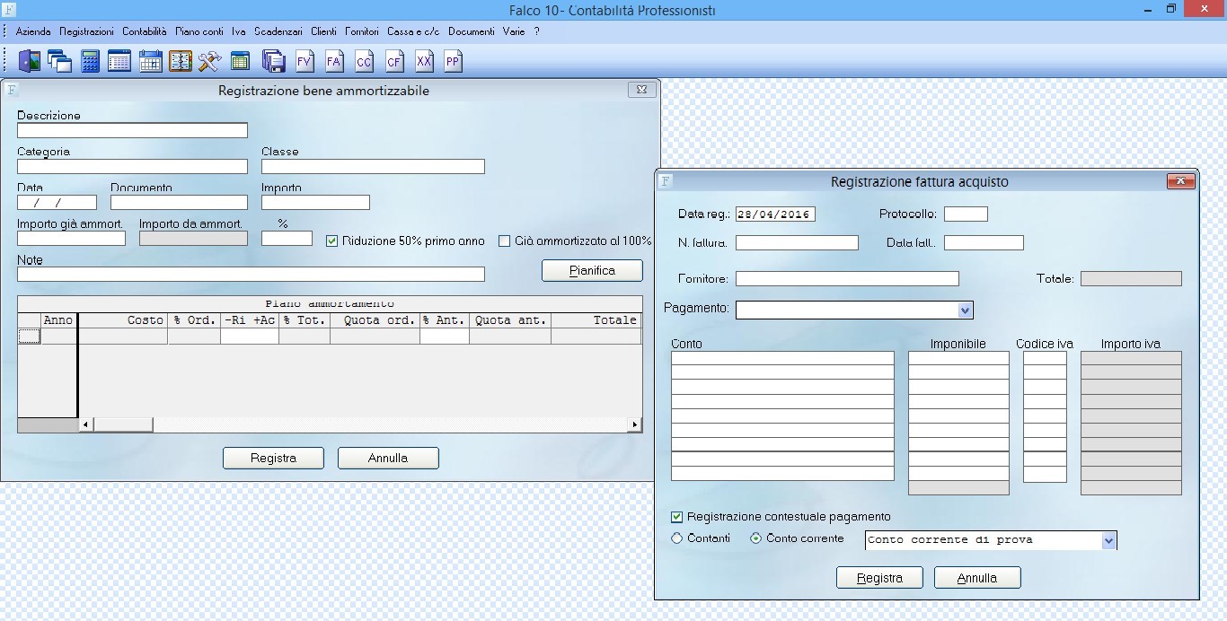Image resolution: width=1227 pixels, height=621 pixels.
Task: Click the first Imponibile row field
Action: pyautogui.click(x=958, y=358)
